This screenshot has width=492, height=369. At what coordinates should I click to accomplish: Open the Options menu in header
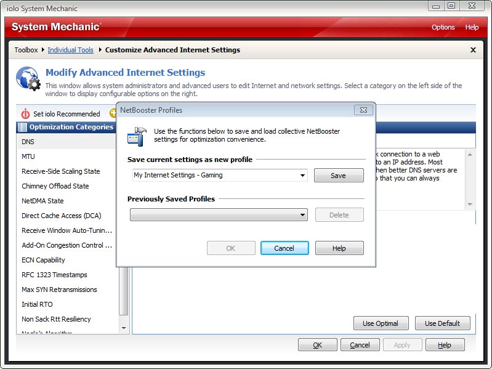443,27
